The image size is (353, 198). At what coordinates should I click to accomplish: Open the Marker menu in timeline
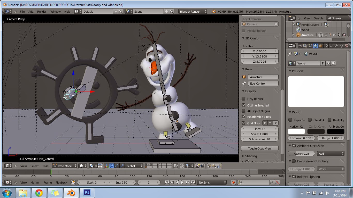35,182
